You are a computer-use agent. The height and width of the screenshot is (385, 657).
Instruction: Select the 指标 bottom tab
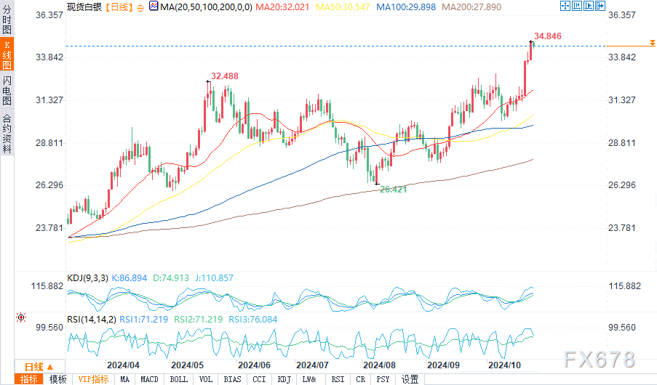tap(29, 379)
